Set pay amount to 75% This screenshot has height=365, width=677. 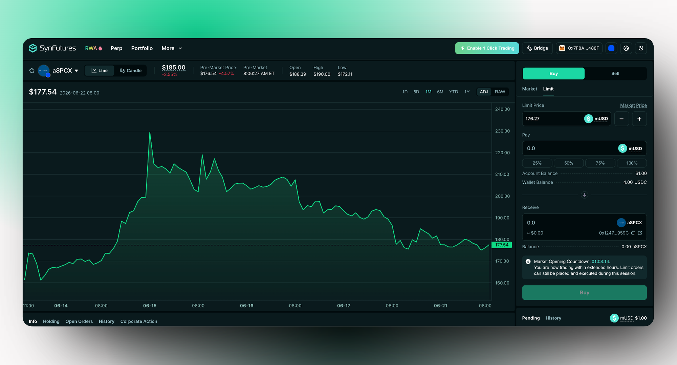pos(600,163)
